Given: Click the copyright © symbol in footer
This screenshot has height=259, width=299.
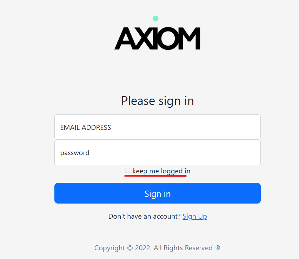Looking at the screenshot, I should (129, 248).
